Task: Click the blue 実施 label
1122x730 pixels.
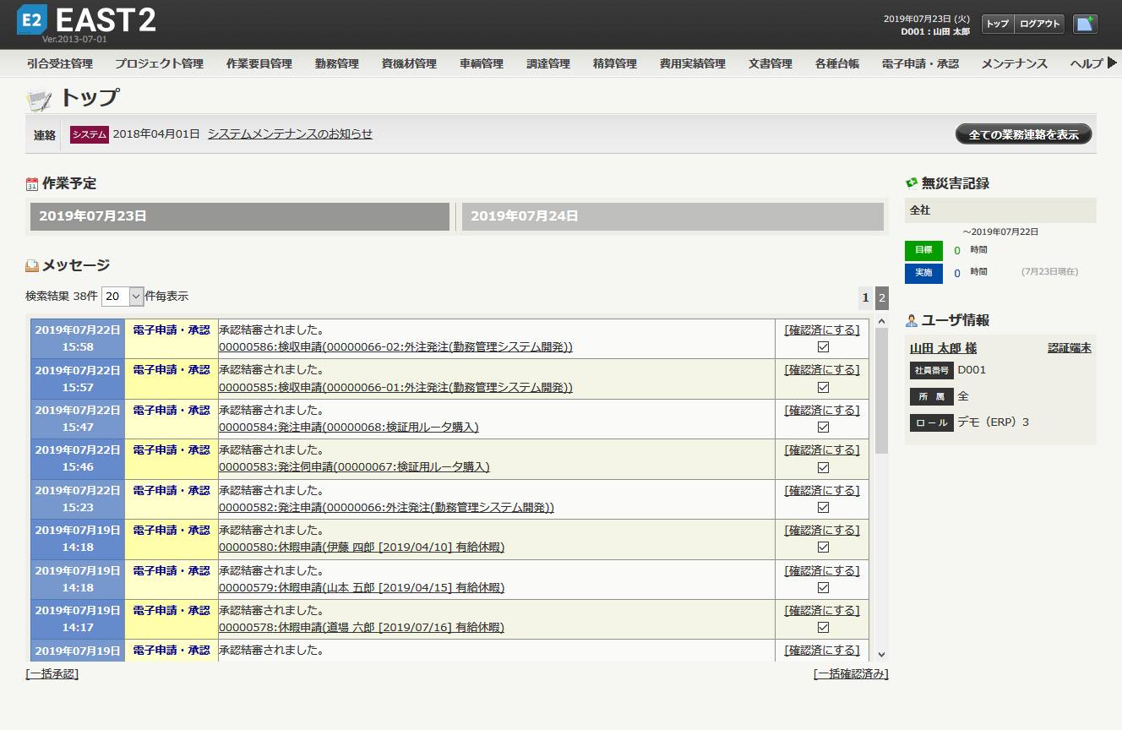Action: [x=923, y=273]
